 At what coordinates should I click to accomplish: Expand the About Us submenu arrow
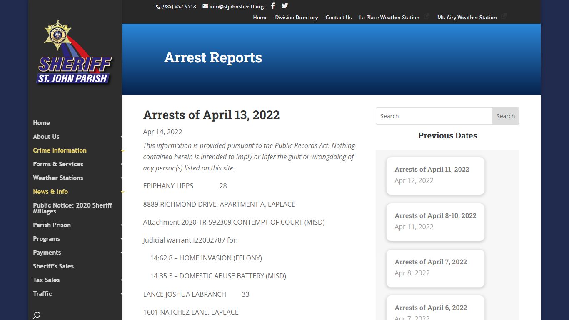click(122, 137)
